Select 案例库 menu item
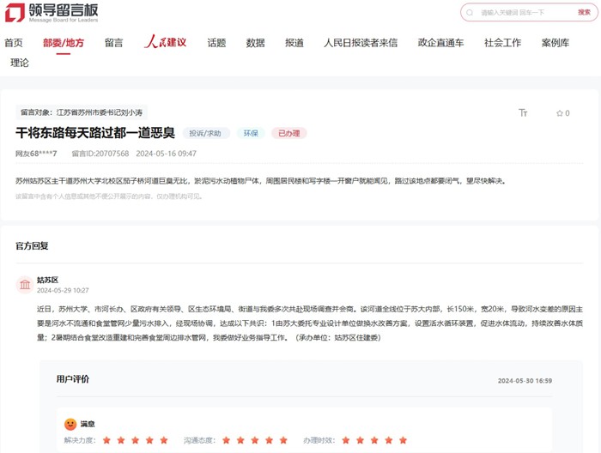Viewport: 601px width, 453px height. (555, 43)
